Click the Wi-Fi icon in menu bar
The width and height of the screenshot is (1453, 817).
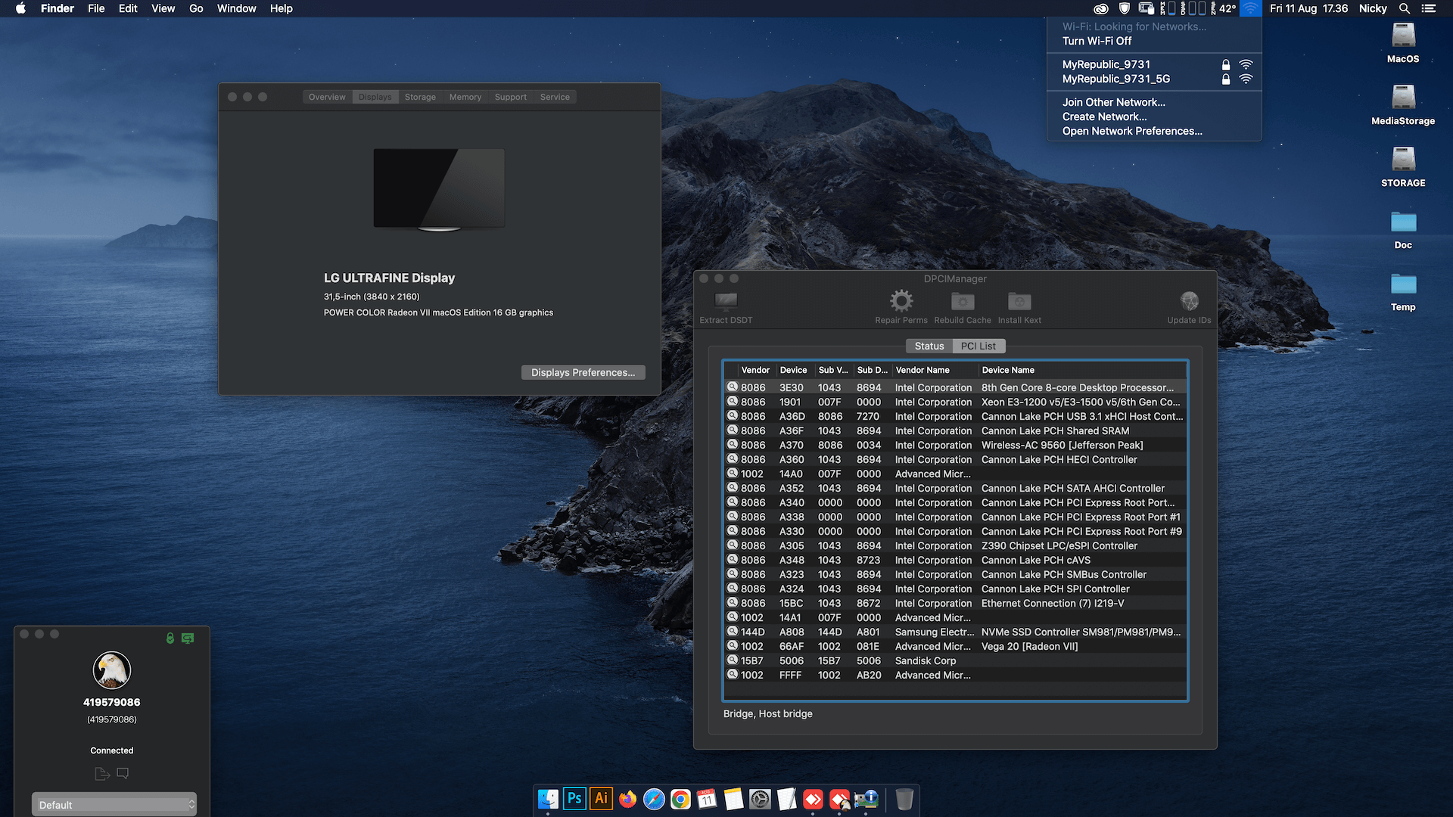tap(1250, 8)
